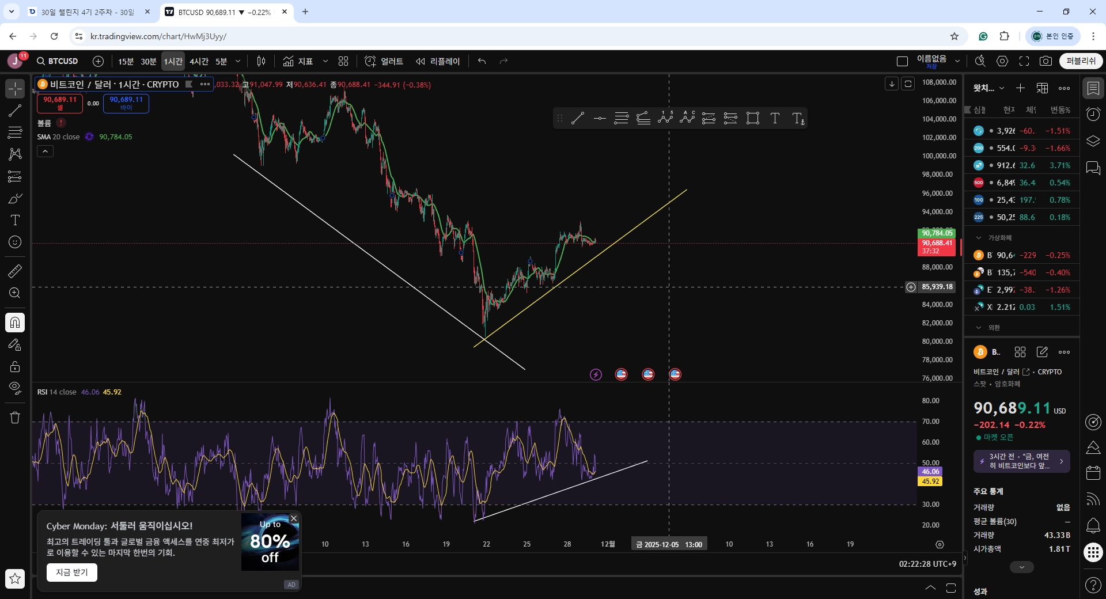
Task: Expand the 이름없음 layout dropdown arrow
Action: click(x=957, y=61)
